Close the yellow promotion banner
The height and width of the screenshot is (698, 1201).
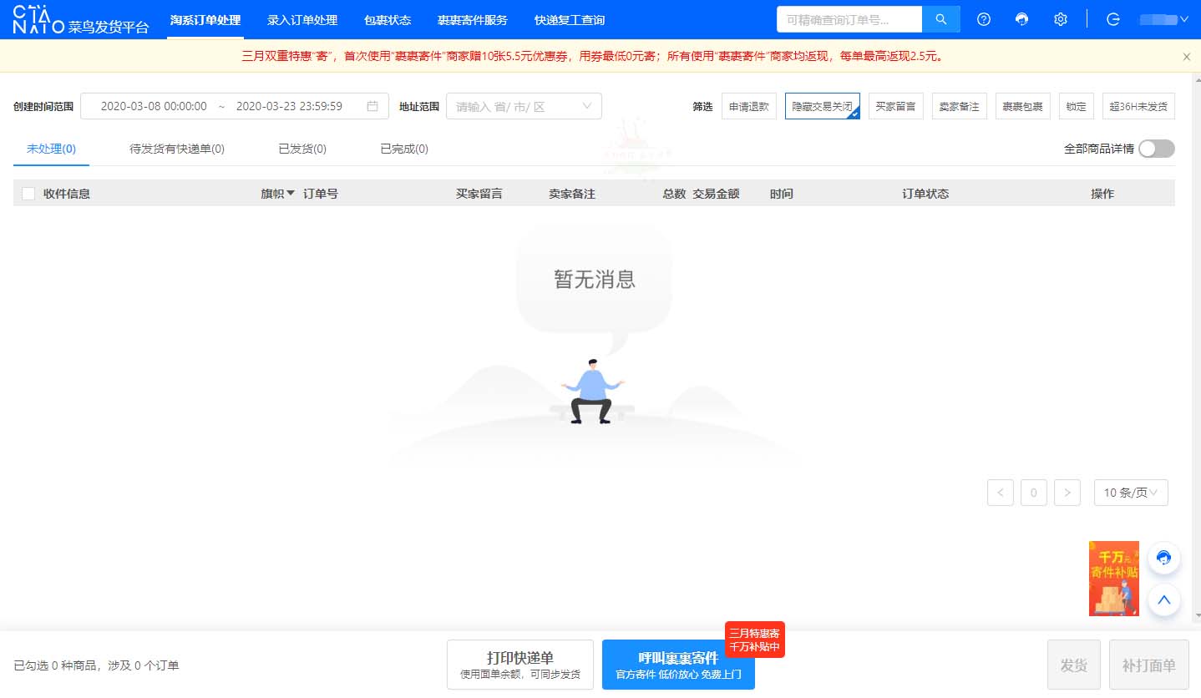tap(1186, 57)
